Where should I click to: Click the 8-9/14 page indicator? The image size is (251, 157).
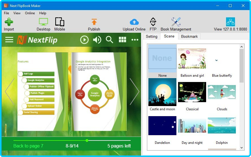[72, 146]
